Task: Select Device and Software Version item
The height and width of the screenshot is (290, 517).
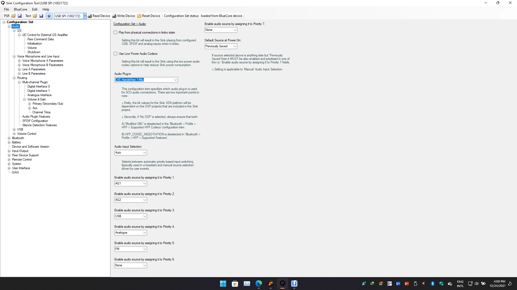Action: pos(30,147)
